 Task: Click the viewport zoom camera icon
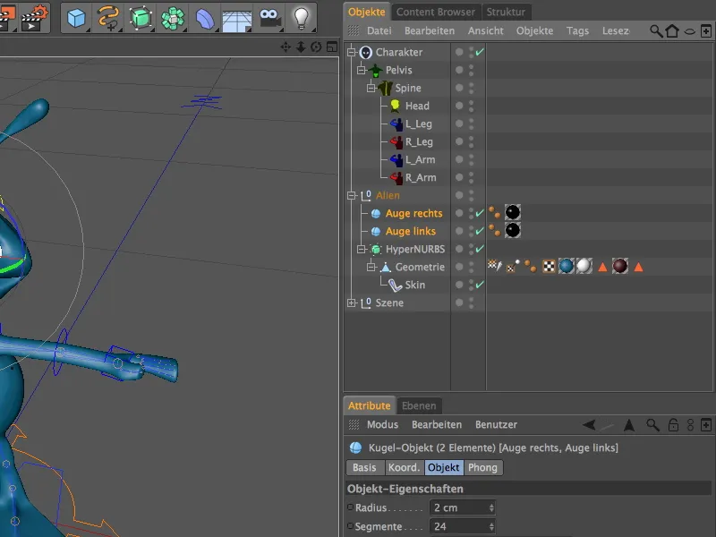301,47
